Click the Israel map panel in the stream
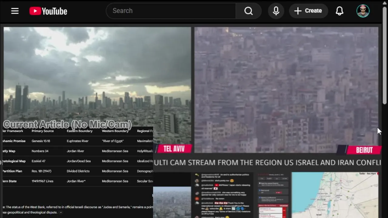The height and width of the screenshot is (218, 388). tap(335, 195)
